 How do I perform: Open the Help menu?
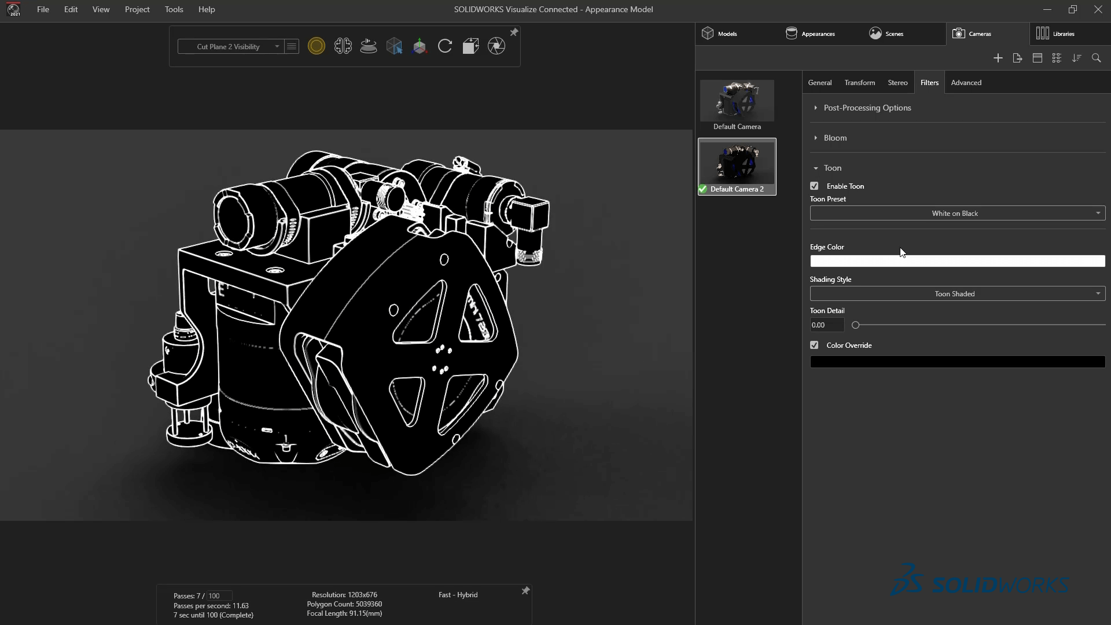click(x=207, y=9)
